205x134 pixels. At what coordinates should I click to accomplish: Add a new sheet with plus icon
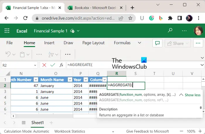click(x=51, y=123)
